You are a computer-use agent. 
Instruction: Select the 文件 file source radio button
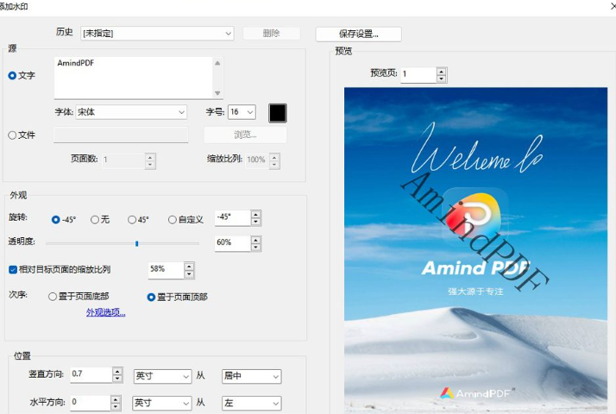[x=12, y=135]
